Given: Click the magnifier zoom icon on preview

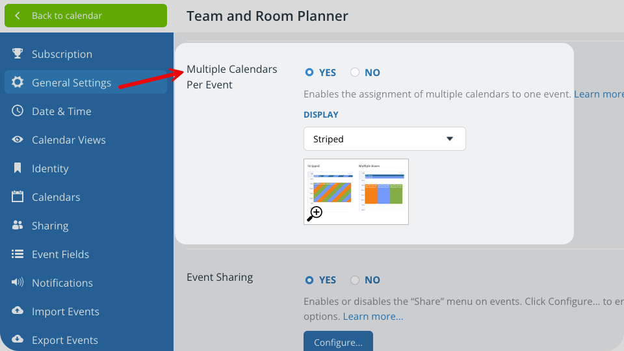Looking at the screenshot, I should click(315, 213).
